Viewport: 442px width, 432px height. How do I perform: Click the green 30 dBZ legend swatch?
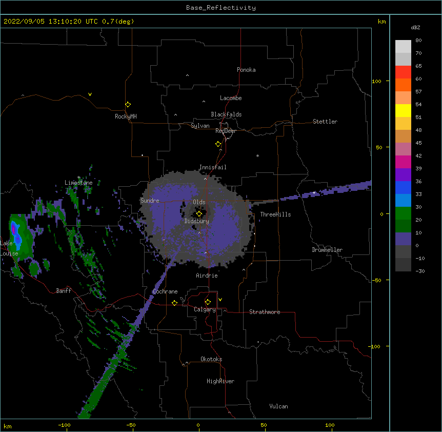click(x=403, y=213)
